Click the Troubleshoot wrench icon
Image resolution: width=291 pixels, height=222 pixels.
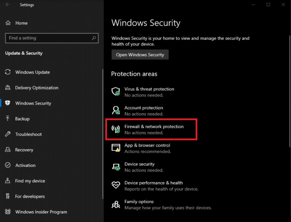click(x=8, y=134)
